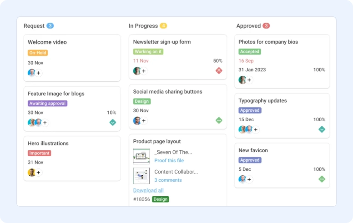Click green Design tag beside #18056
Screen dimensions: 353x223
point(161,199)
